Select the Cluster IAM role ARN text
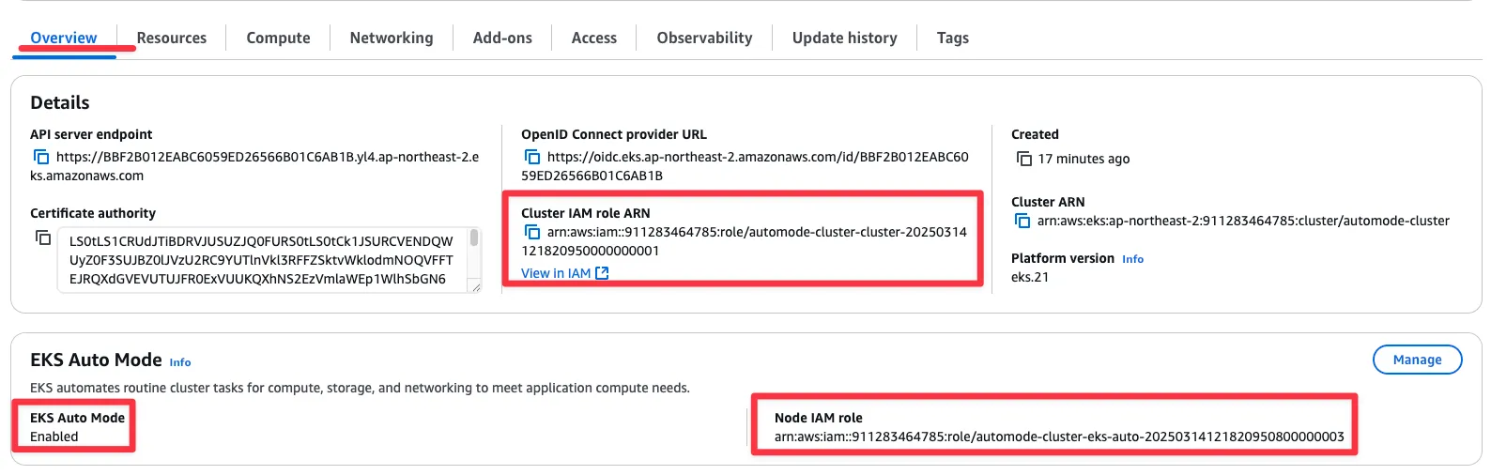Image resolution: width=1491 pixels, height=475 pixels. pyautogui.click(x=744, y=241)
